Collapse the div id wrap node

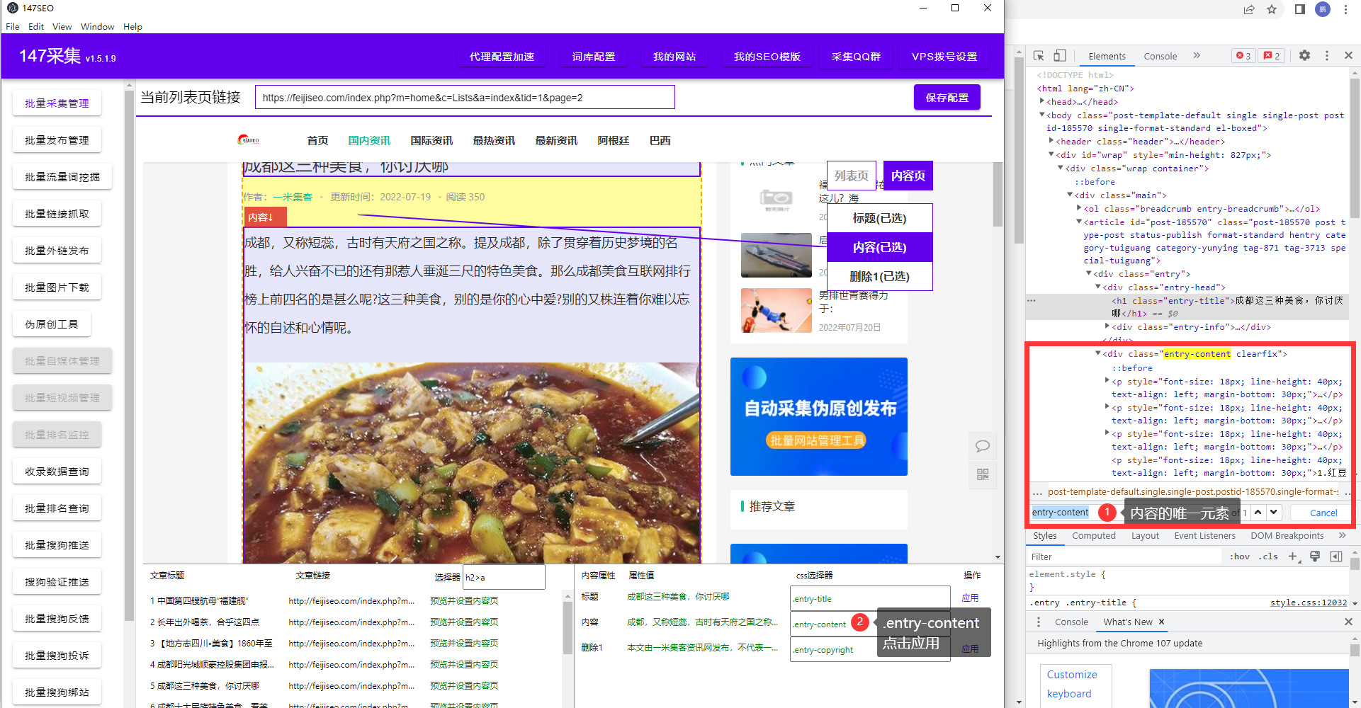coord(1051,154)
